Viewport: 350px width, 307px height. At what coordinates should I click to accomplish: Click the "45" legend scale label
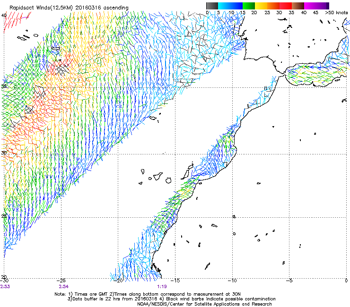click(315, 12)
